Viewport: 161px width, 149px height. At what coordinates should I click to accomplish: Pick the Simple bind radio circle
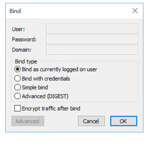17,87
